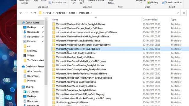Select Microsoft.XboxGamingOverlay folder icon
The width and height of the screenshot is (189, 106).
pos(53,69)
